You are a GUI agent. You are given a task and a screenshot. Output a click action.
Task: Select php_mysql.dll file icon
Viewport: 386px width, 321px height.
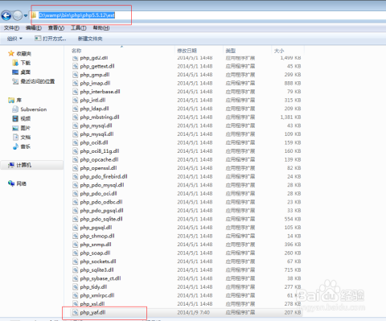(x=76, y=126)
